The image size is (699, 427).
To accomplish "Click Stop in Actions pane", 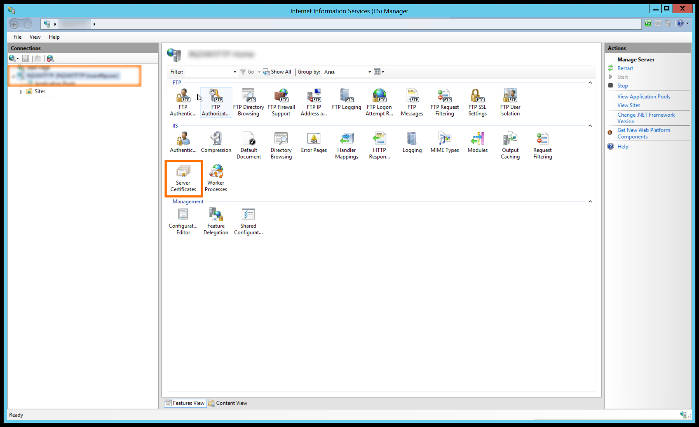I will click(x=622, y=86).
